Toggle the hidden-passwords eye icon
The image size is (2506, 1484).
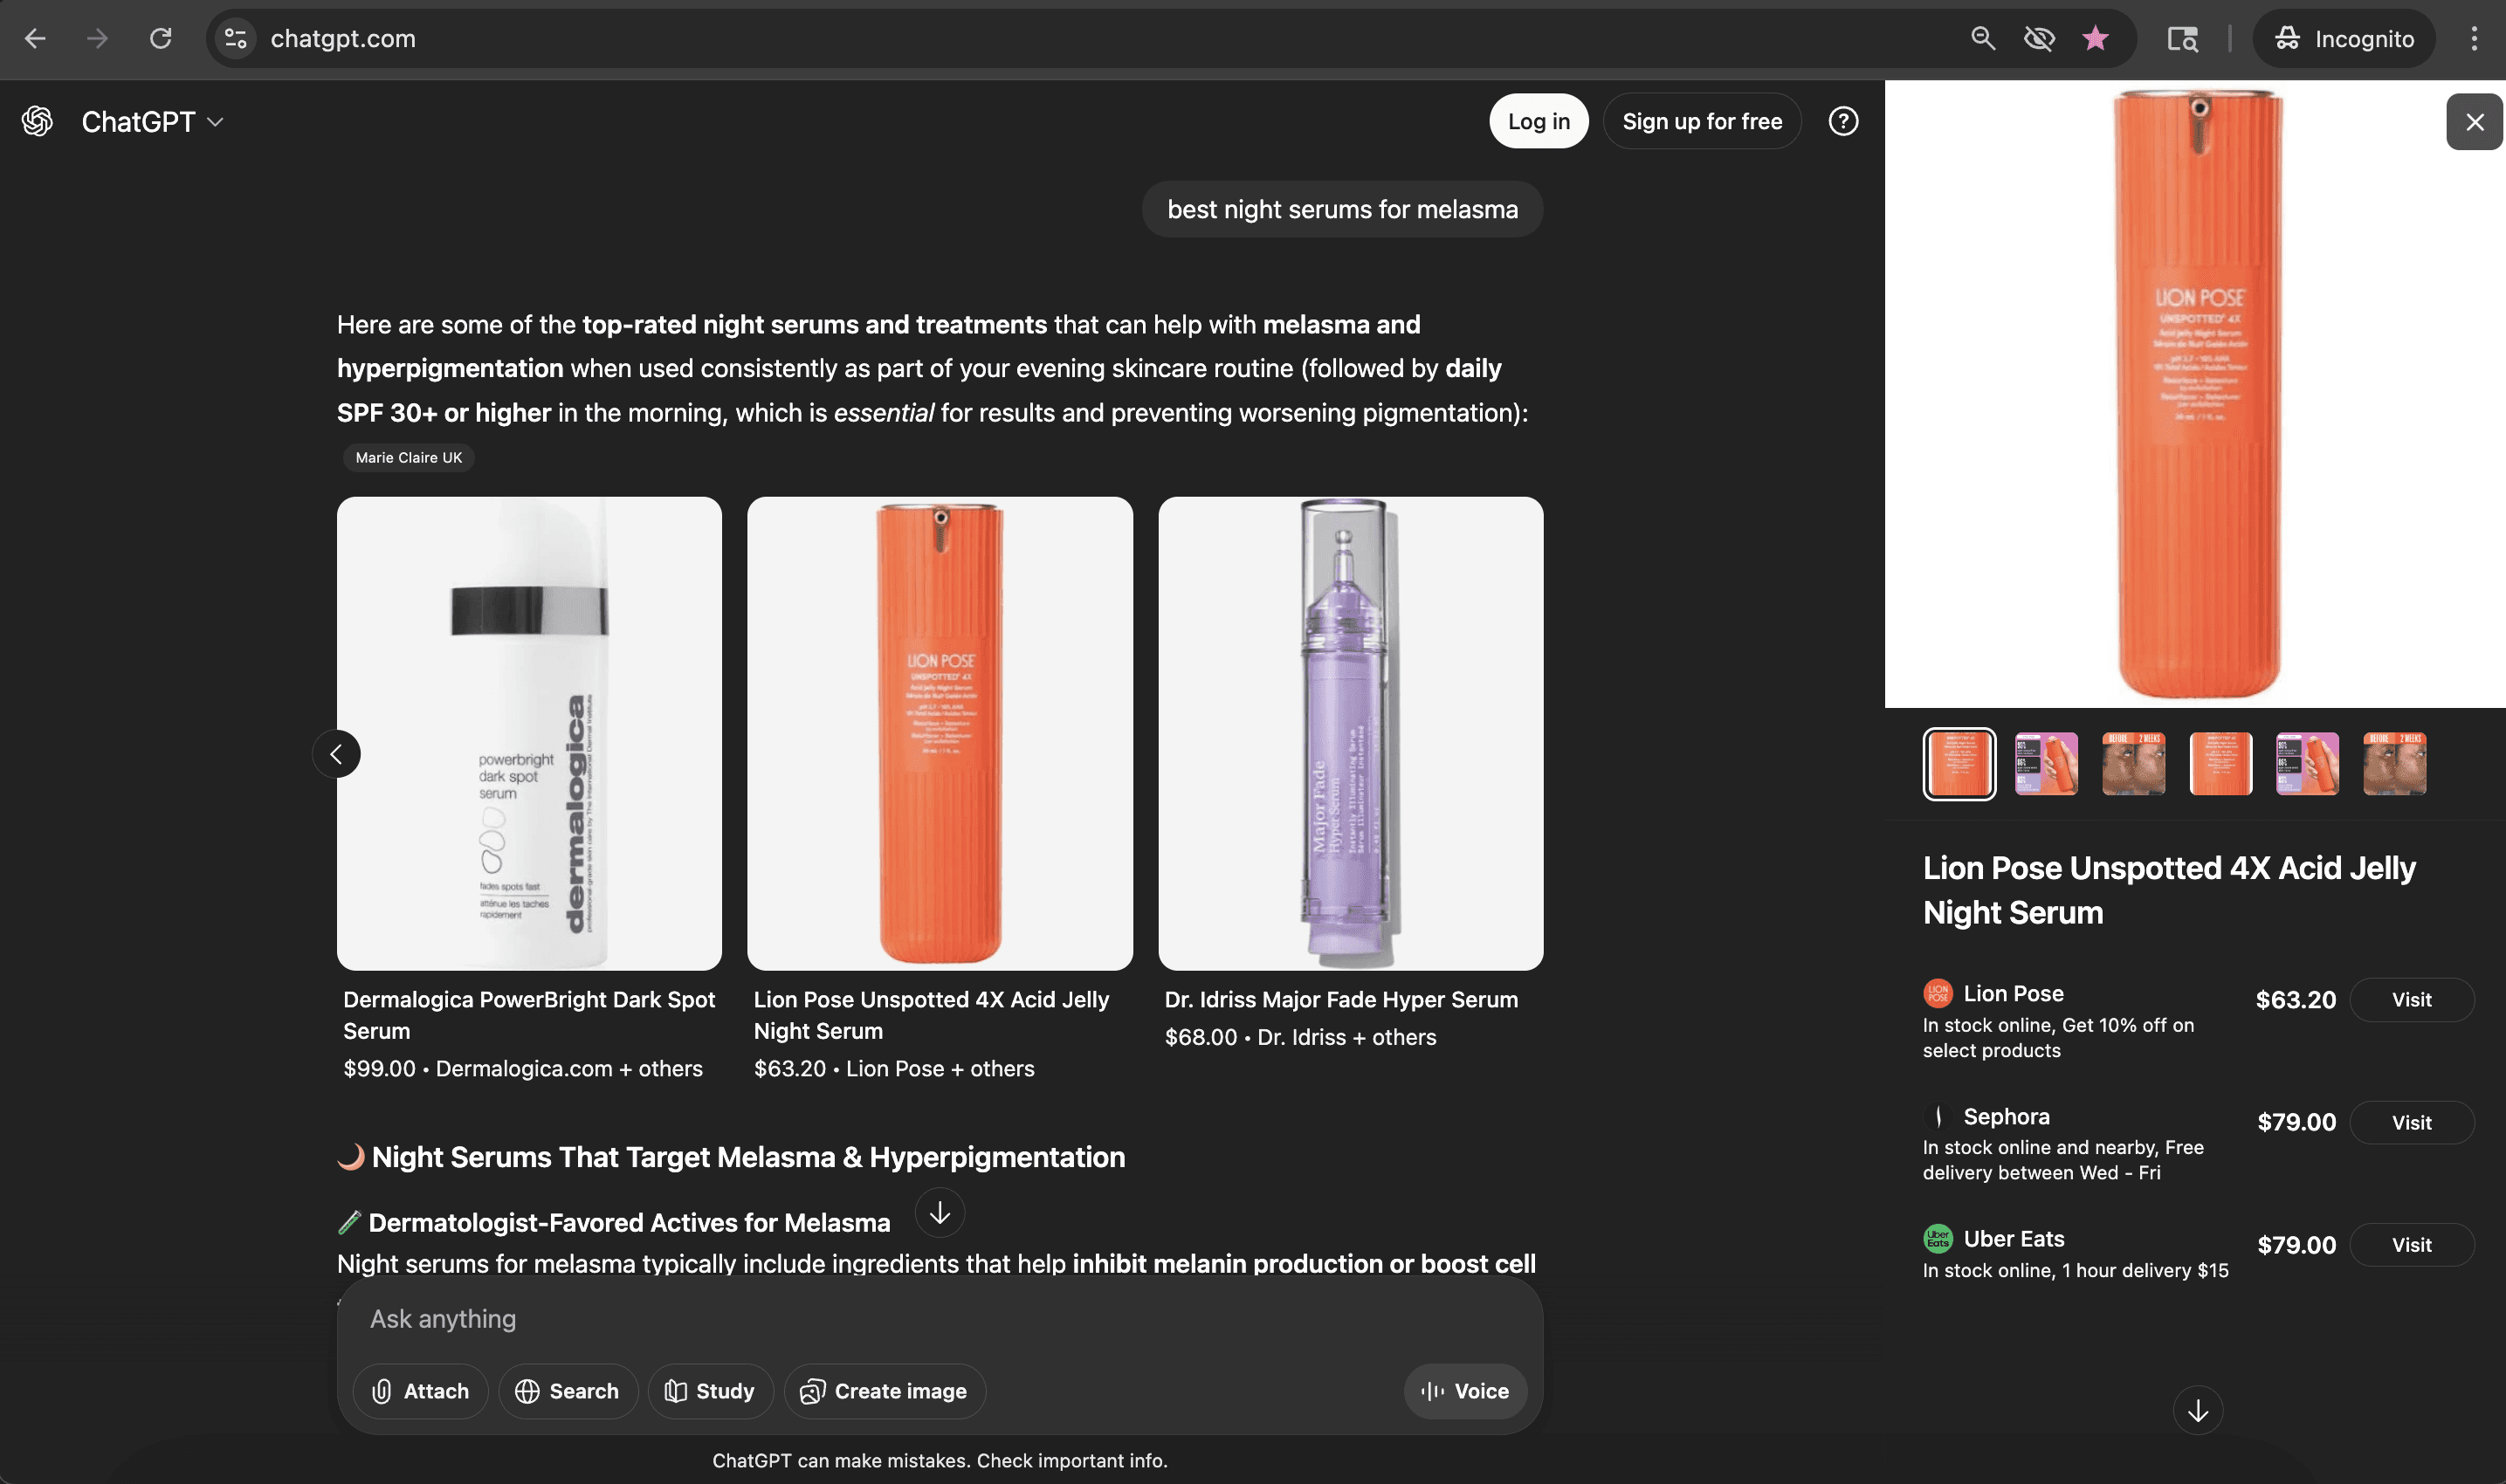tap(2038, 38)
